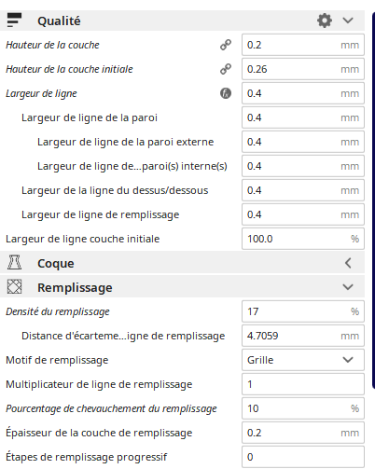Click the Qualité section header label

pos(59,21)
